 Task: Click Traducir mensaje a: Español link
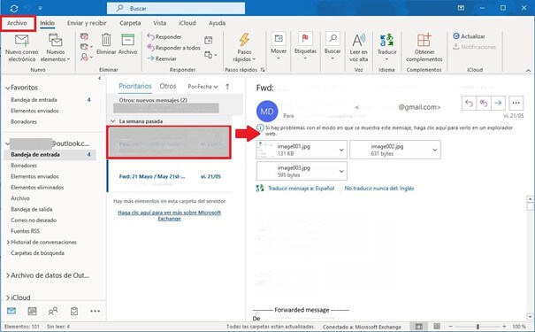click(301, 189)
